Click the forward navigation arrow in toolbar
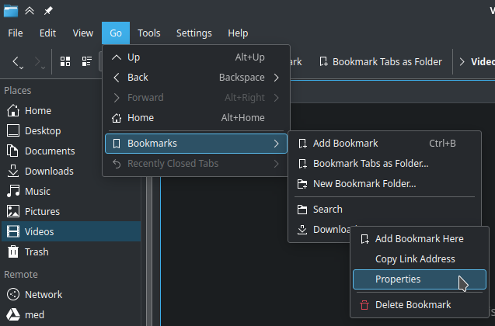The image size is (495, 326). [x=37, y=61]
